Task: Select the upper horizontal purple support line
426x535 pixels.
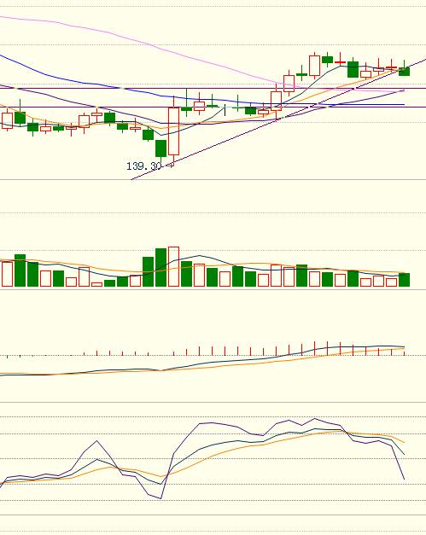Action: [x=213, y=89]
